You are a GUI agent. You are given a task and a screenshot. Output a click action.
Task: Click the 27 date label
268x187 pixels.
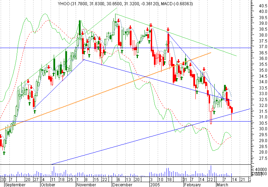(x=36, y=179)
